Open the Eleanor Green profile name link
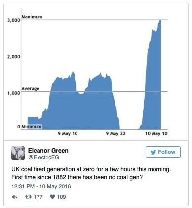Image resolution: width=192 pixels, height=208 pixels. (x=48, y=151)
